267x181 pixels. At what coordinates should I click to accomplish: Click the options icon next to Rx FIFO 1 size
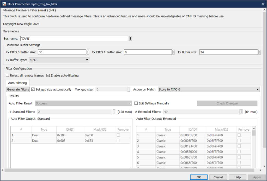pos(174,52)
